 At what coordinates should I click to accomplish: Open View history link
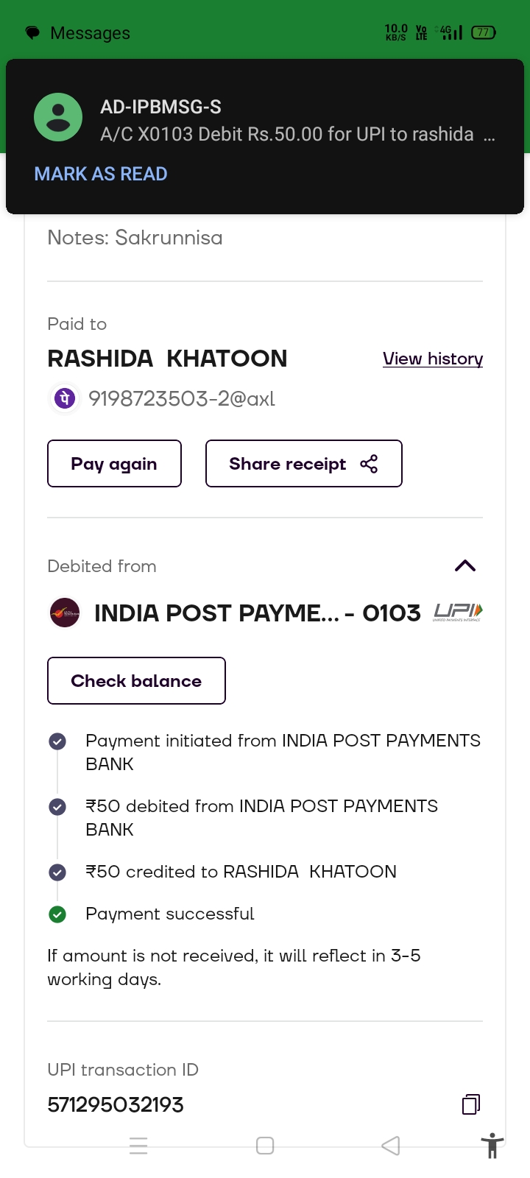click(433, 359)
